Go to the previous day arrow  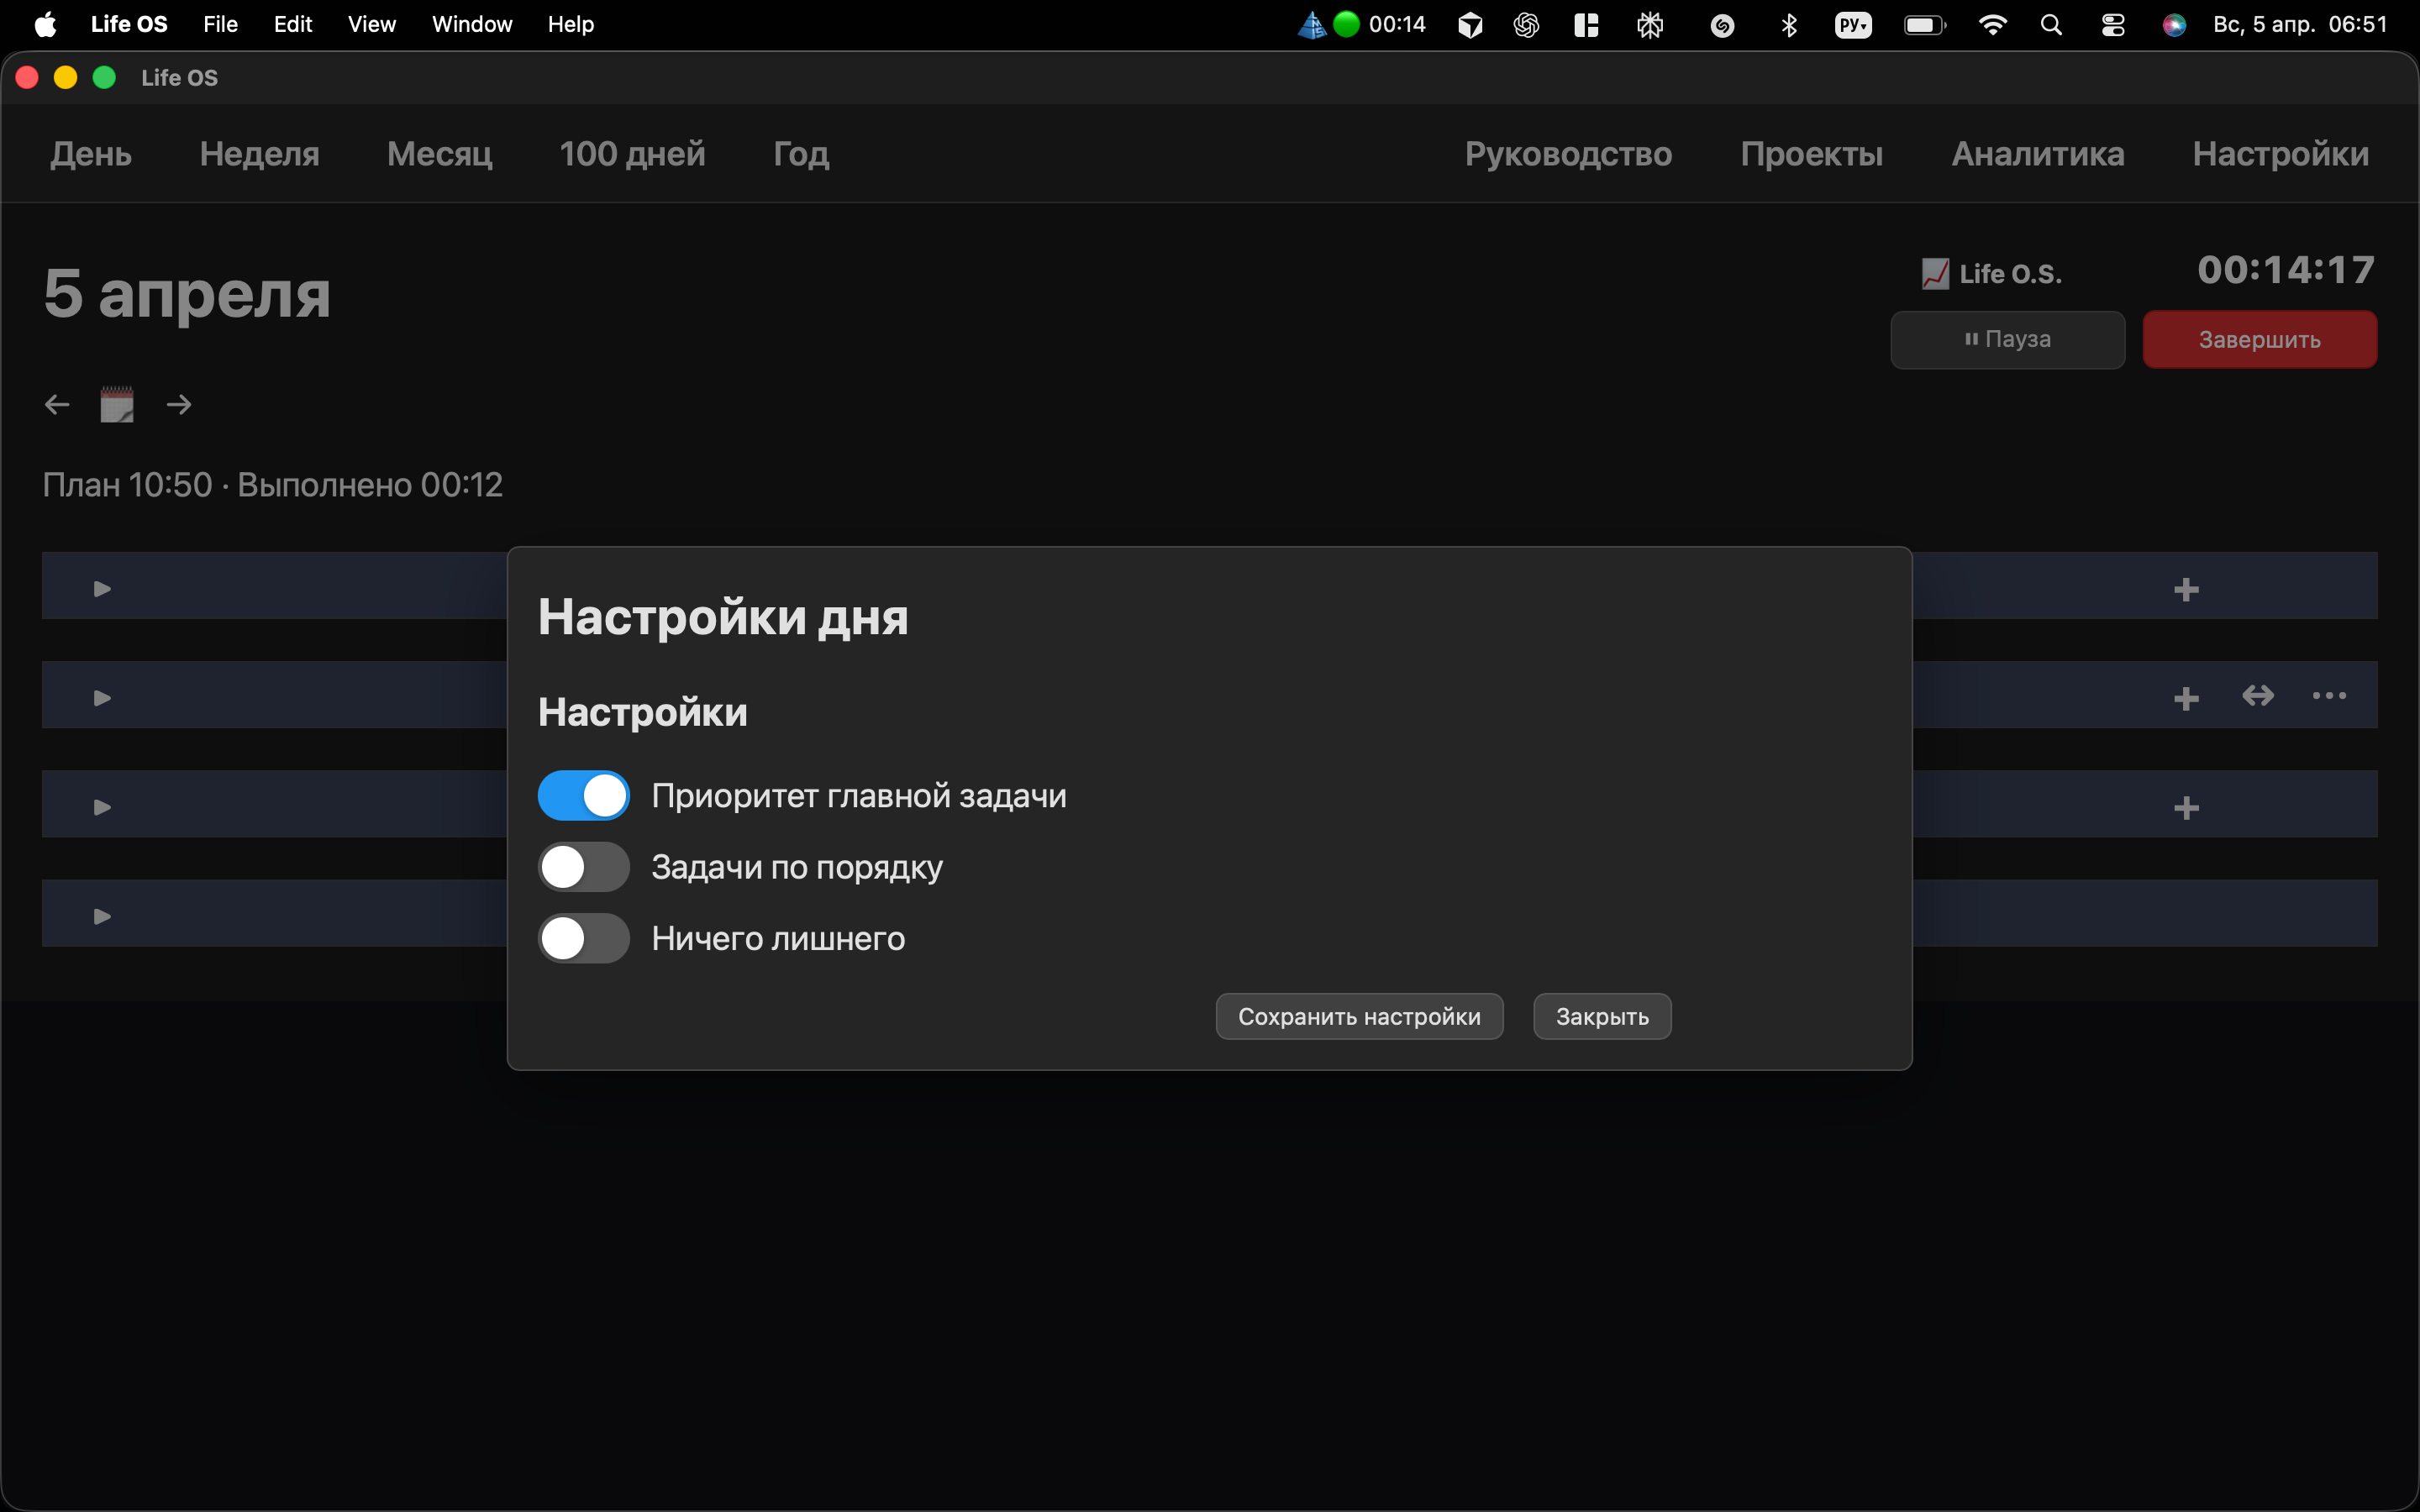(57, 405)
